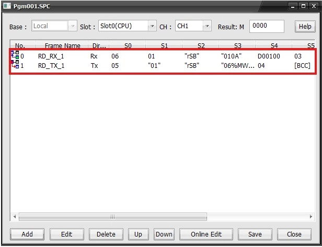Click the transmit frame icon in row 1
This screenshot has width=322, height=247.
[x=15, y=64]
